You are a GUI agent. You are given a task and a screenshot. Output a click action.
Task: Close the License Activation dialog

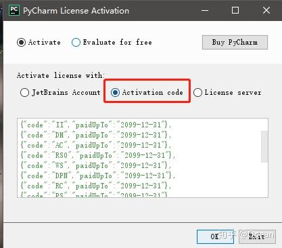tap(266, 10)
